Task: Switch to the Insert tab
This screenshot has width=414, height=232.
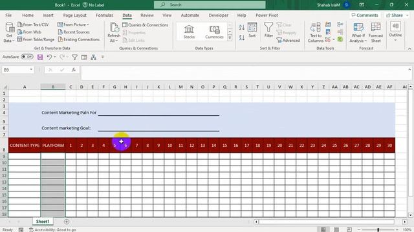Action: click(48, 15)
